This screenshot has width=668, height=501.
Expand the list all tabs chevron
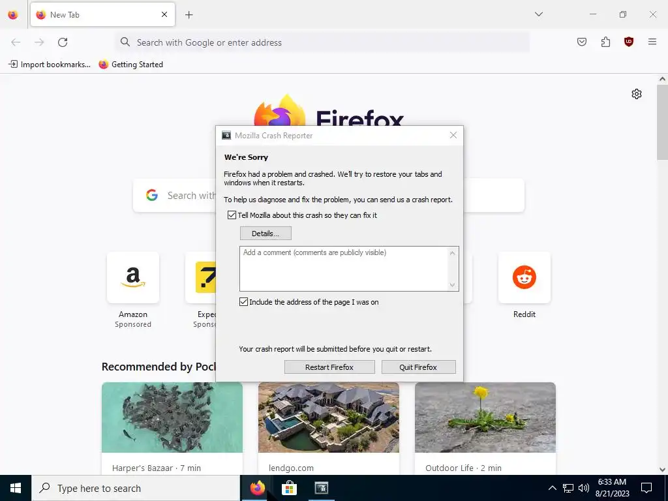[x=539, y=14]
